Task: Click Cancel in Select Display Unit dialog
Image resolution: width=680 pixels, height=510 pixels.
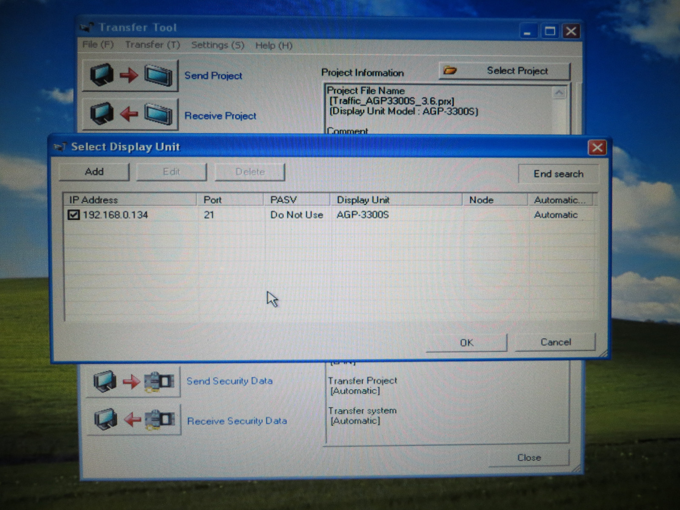Action: 555,342
